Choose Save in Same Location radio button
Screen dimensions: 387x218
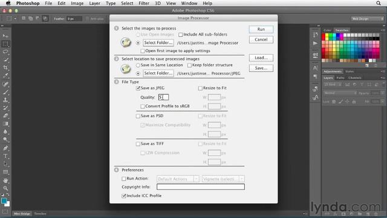tap(138, 65)
